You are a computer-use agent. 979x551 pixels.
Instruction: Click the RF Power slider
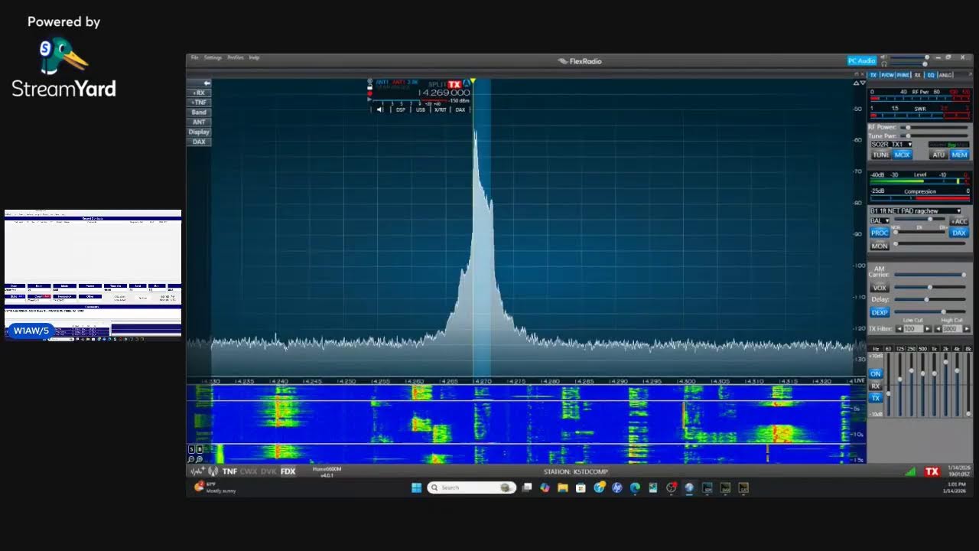pyautogui.click(x=934, y=127)
